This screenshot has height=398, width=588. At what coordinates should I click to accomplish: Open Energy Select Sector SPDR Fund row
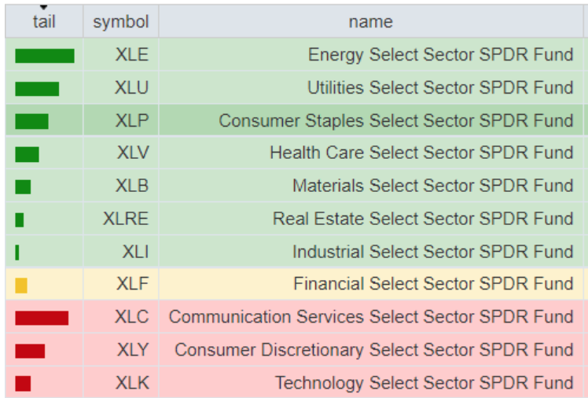[440, 55]
